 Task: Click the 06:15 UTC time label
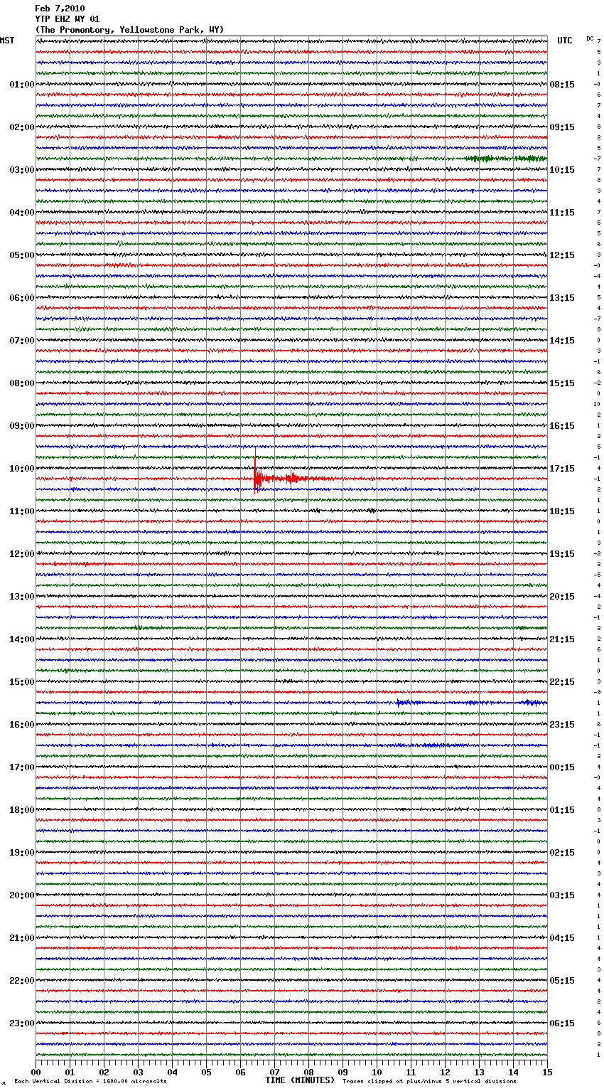562,1023
